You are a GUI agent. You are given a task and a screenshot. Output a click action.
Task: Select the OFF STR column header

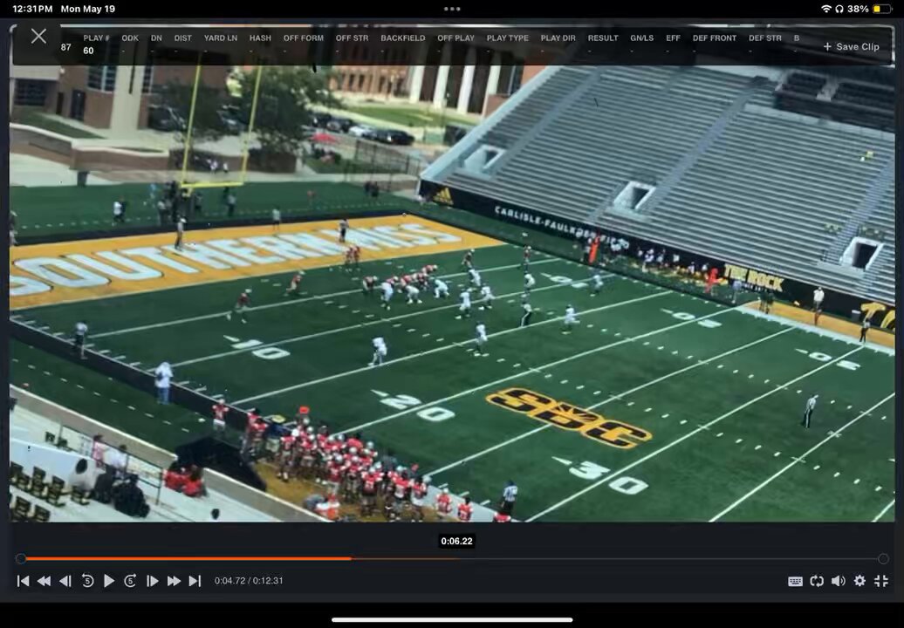point(352,38)
